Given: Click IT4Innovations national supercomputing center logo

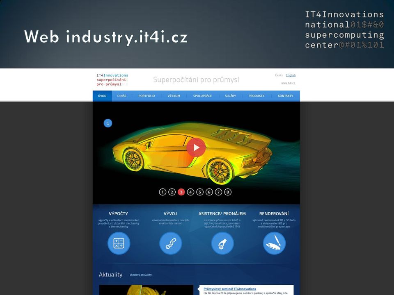Looking at the screenshot, I should pyautogui.click(x=344, y=29).
